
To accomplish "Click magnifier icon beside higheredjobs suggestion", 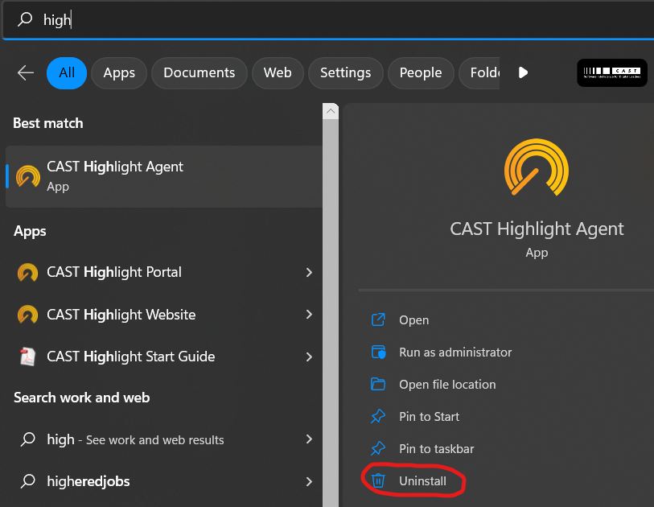I will click(28, 481).
